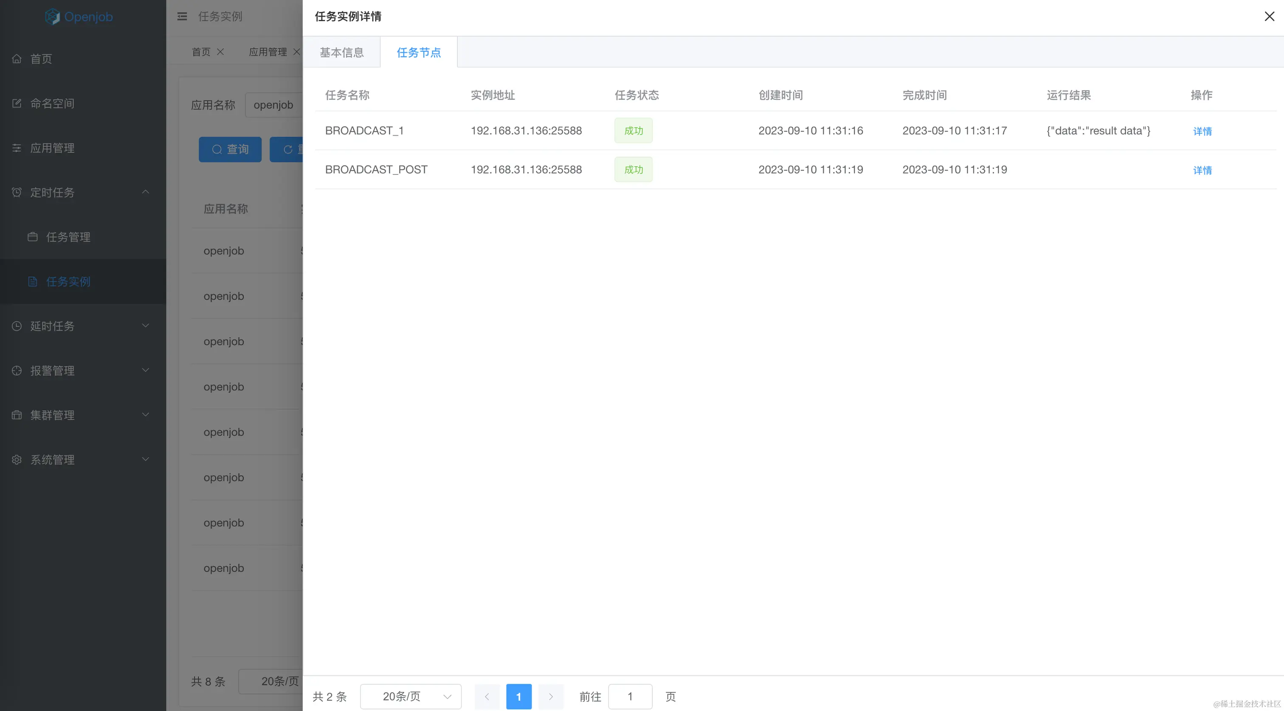Open 首页 from sidebar home icon

(x=17, y=59)
